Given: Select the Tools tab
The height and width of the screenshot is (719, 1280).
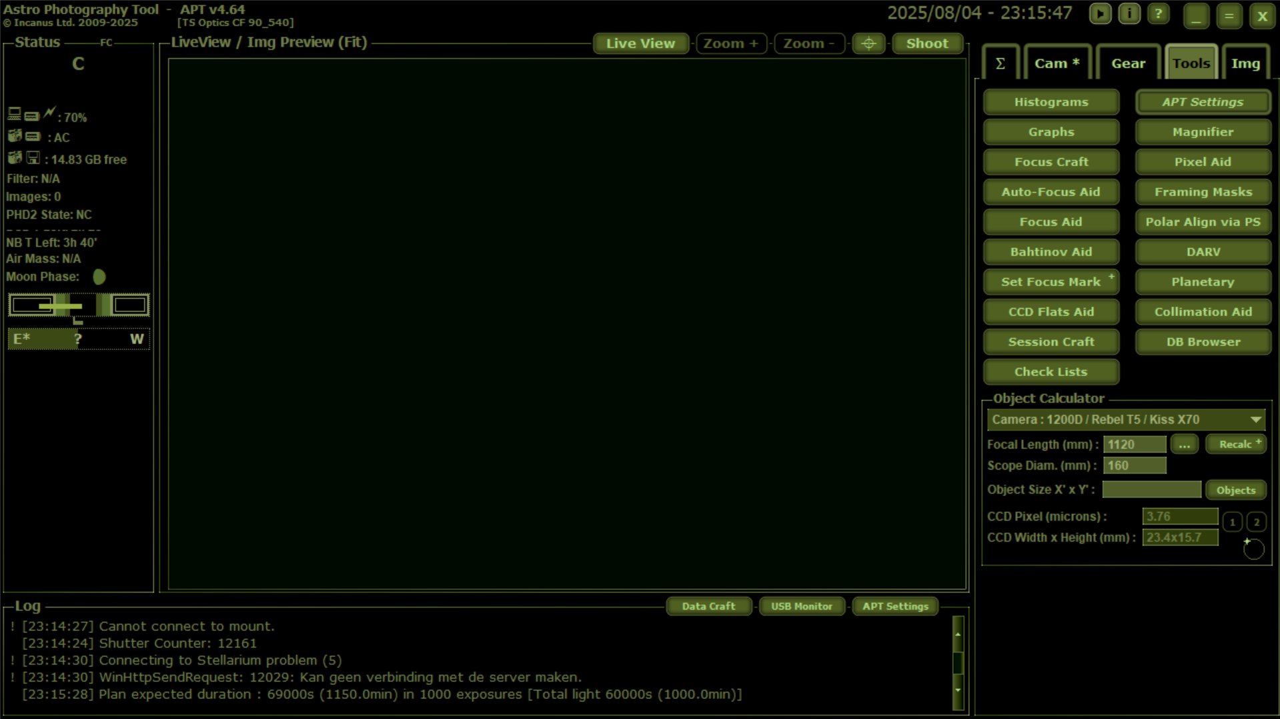Looking at the screenshot, I should pos(1191,63).
